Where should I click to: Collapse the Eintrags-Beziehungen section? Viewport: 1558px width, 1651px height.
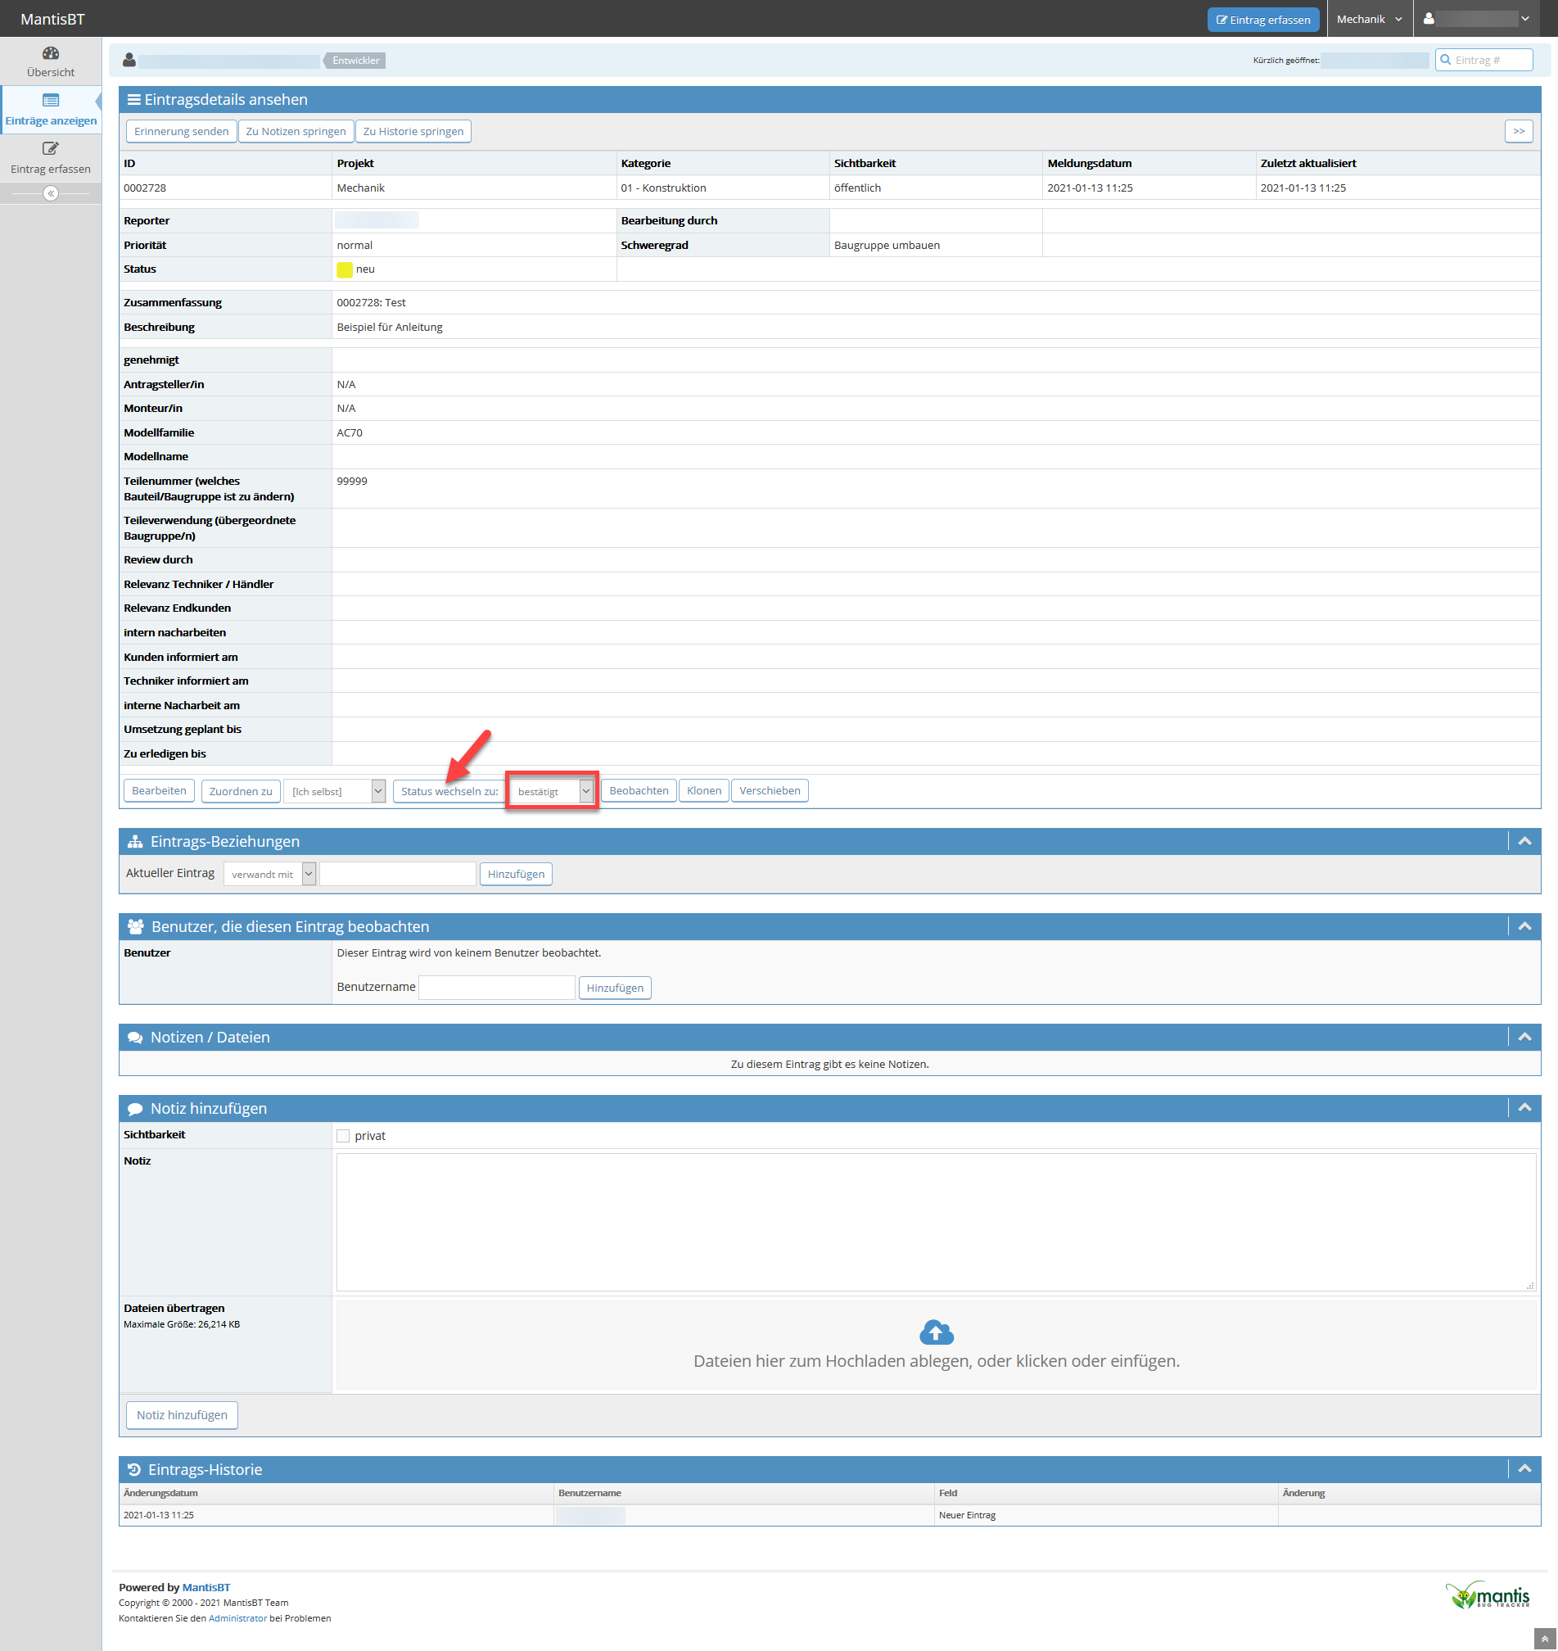point(1524,842)
